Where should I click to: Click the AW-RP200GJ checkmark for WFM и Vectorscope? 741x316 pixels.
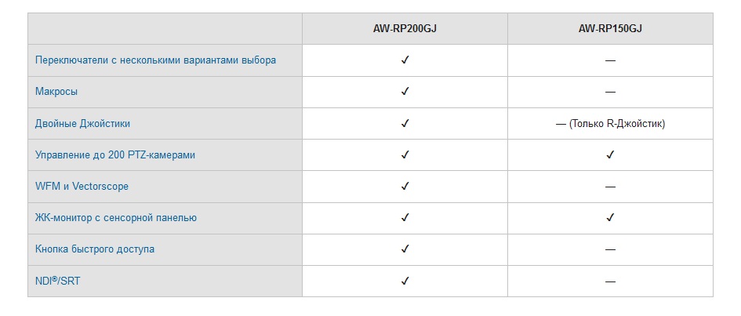click(x=405, y=186)
